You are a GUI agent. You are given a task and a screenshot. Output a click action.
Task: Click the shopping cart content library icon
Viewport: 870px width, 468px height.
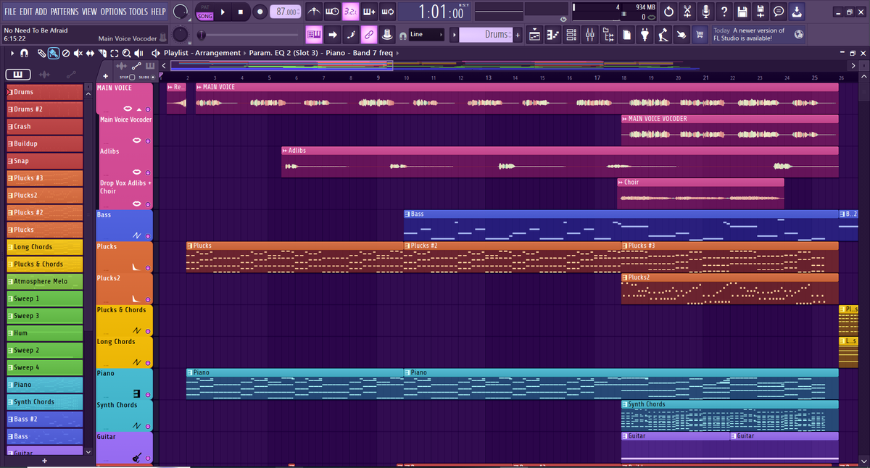click(700, 35)
